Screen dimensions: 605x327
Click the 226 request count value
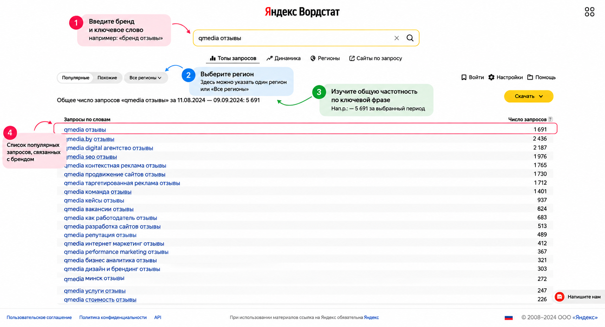pos(542,299)
